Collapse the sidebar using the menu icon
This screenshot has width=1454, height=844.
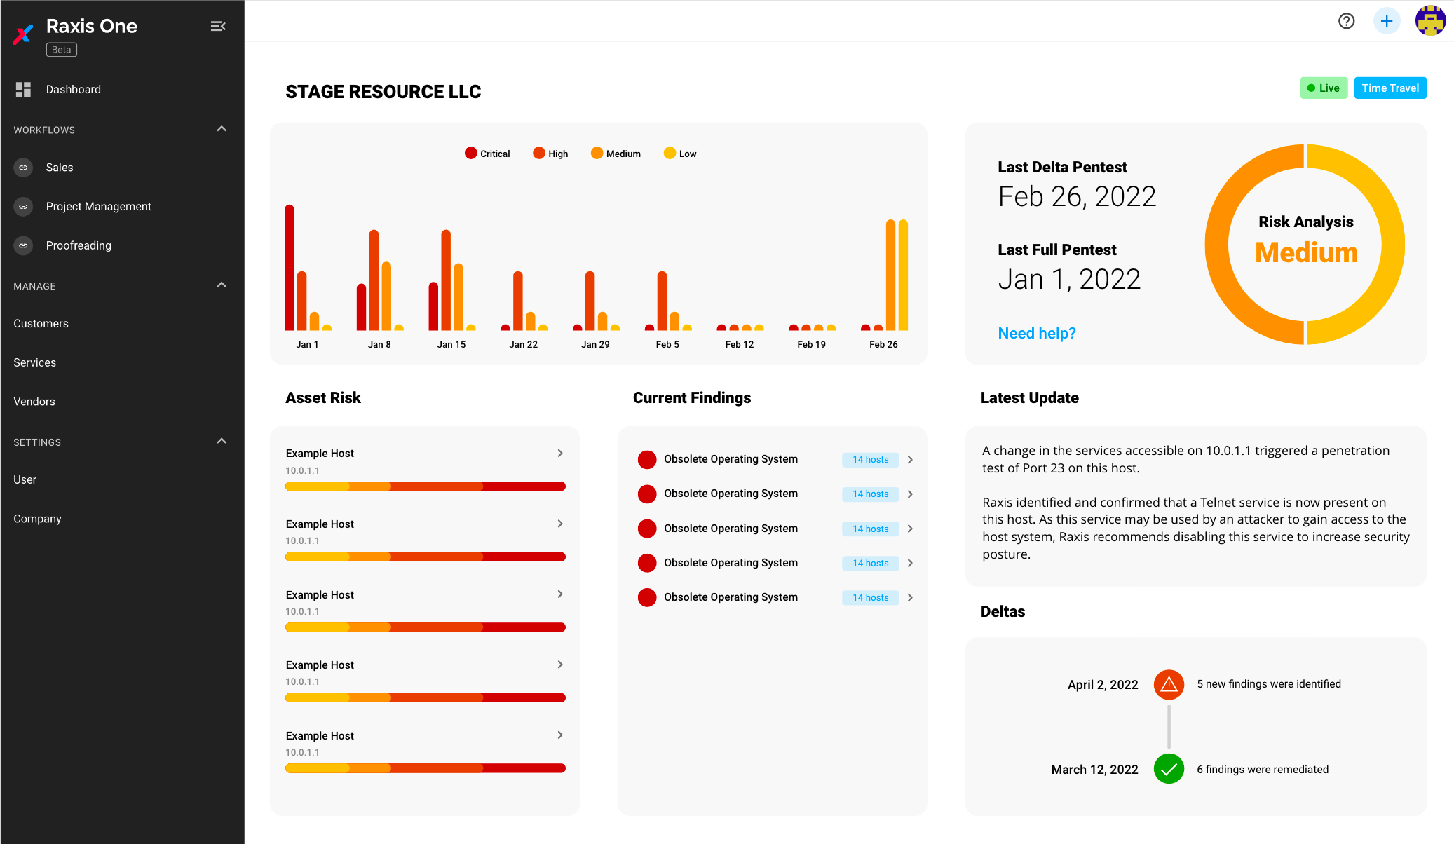point(218,26)
